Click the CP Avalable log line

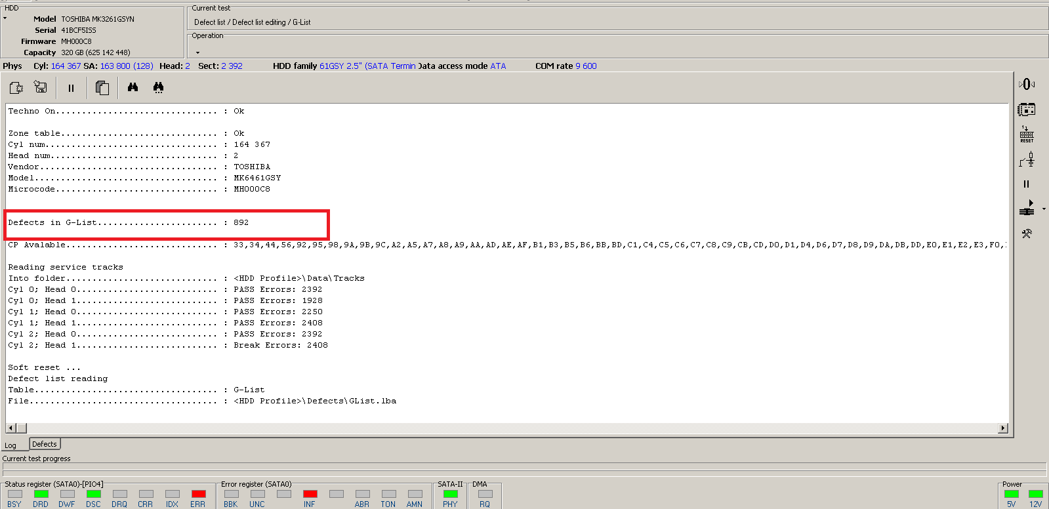508,245
